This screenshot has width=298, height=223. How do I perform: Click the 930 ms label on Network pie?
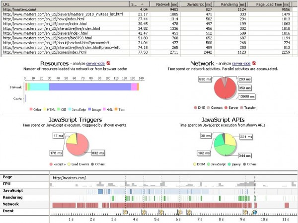[205, 79]
